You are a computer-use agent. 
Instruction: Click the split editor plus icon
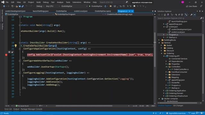tap(155, 14)
